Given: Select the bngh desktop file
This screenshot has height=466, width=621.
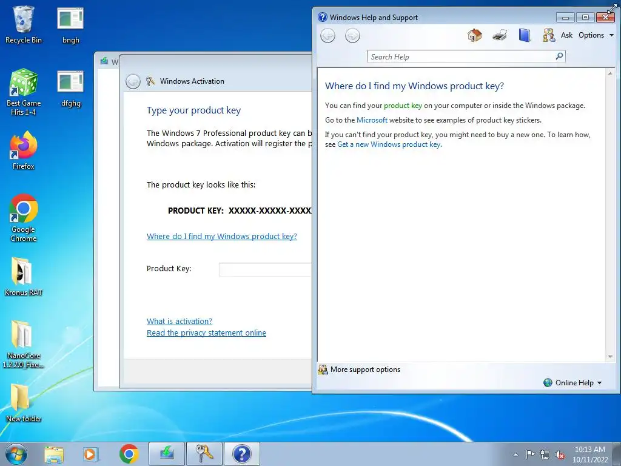Looking at the screenshot, I should click(70, 24).
